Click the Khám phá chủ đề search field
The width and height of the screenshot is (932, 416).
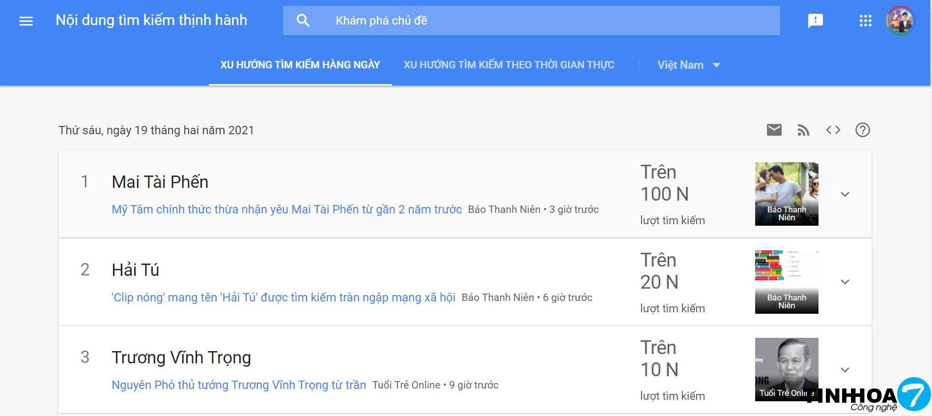click(540, 21)
